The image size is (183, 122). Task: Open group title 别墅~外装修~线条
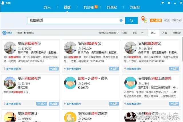coord(93,78)
